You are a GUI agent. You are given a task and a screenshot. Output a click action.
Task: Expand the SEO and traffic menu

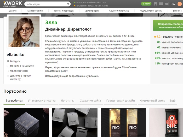click(92, 11)
